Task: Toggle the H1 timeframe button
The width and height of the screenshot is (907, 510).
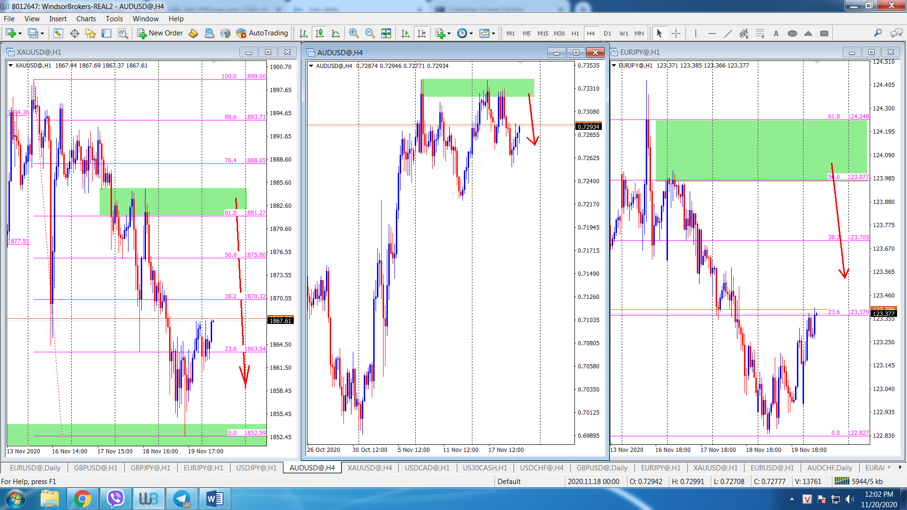Action: pyautogui.click(x=575, y=34)
